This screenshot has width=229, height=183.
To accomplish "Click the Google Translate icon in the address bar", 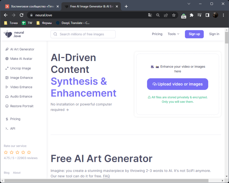I will [150, 15].
